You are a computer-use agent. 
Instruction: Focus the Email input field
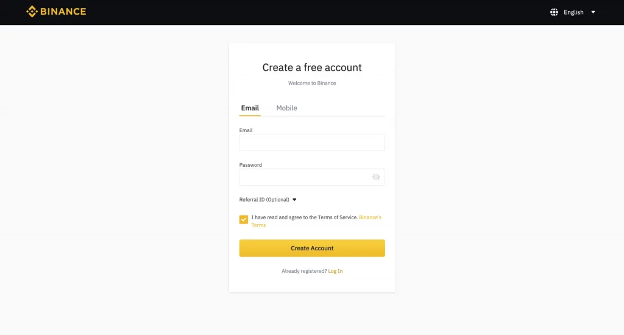[312, 143]
